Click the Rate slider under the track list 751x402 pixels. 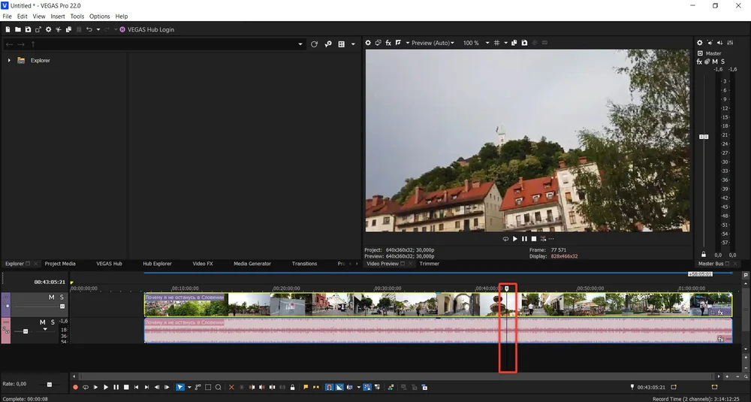[x=50, y=384]
